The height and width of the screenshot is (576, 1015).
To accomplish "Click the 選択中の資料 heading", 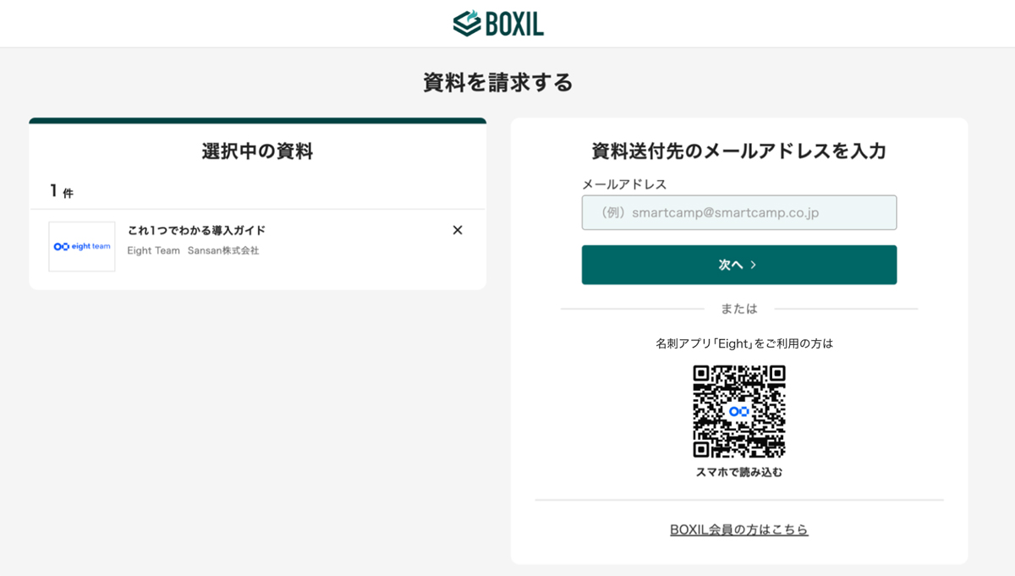I will [257, 151].
